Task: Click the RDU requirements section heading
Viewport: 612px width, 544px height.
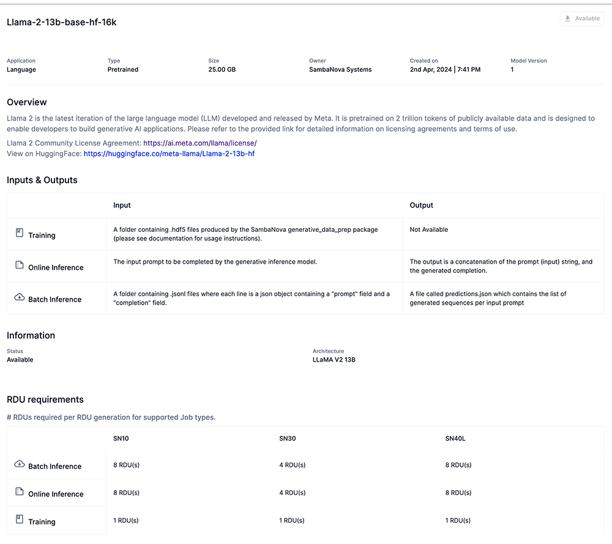Action: point(45,400)
